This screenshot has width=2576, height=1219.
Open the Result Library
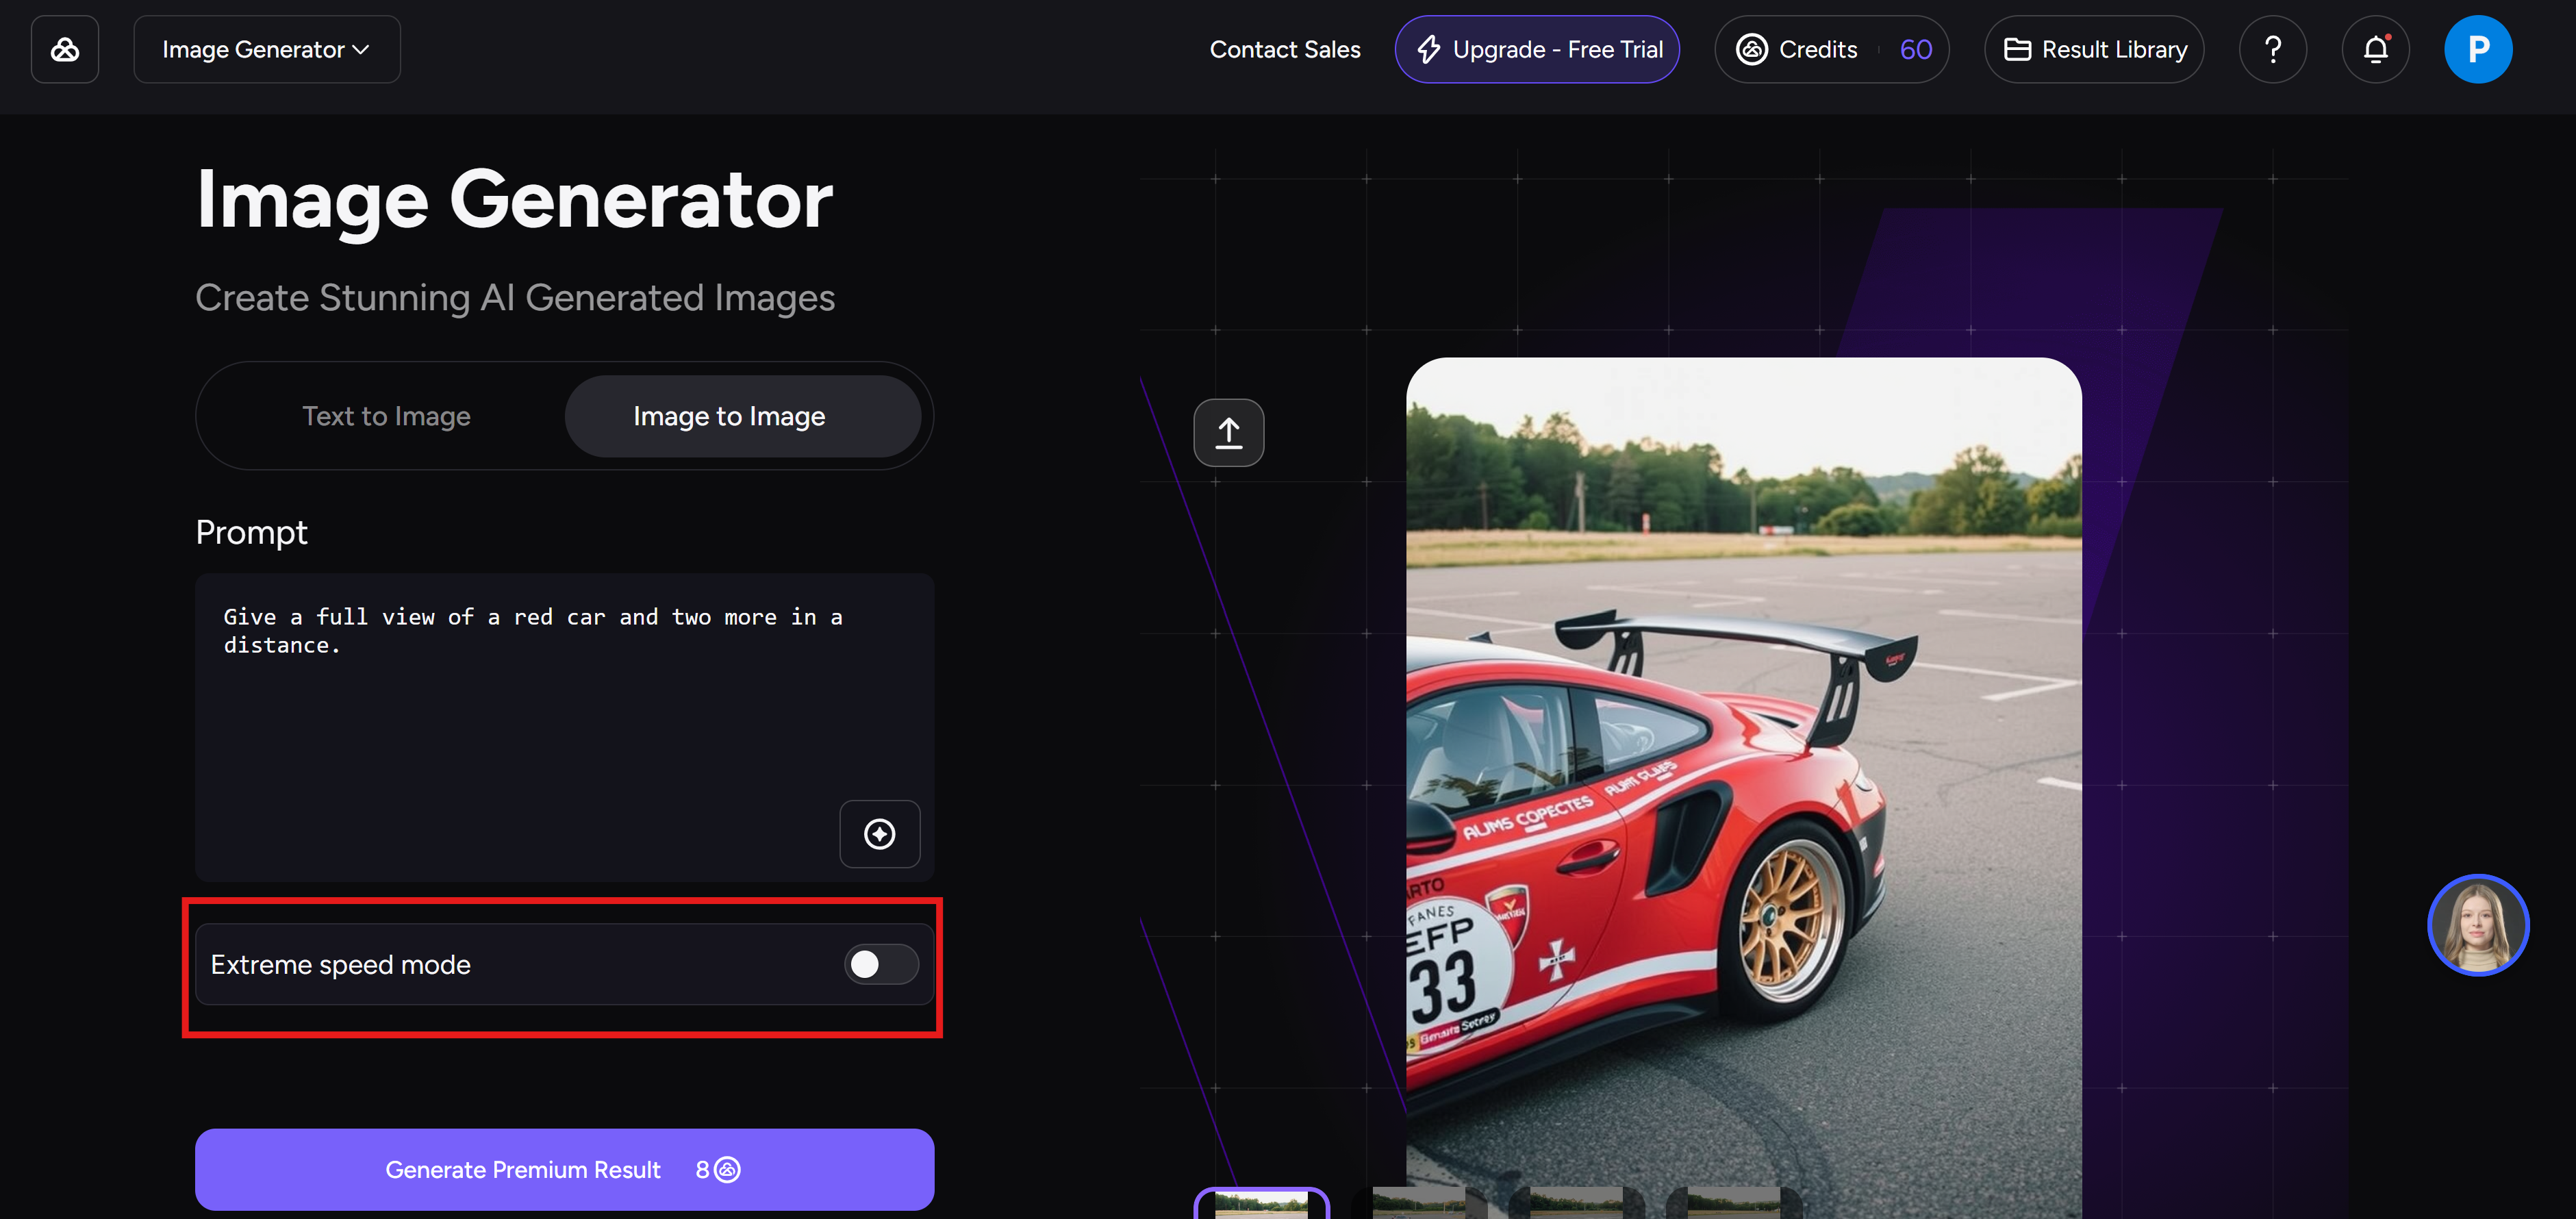pyautogui.click(x=2094, y=49)
